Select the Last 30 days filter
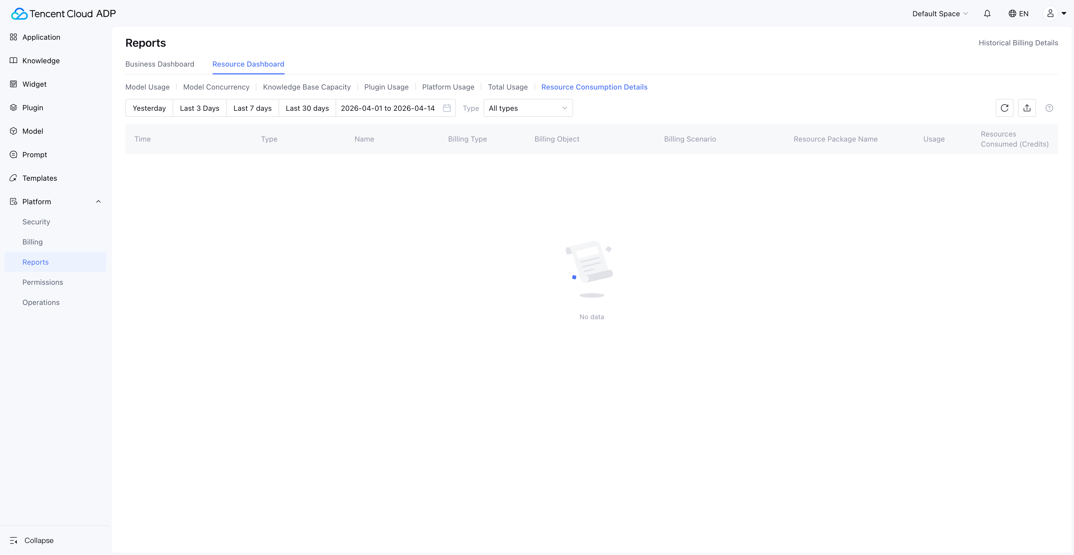The width and height of the screenshot is (1074, 555). click(307, 108)
